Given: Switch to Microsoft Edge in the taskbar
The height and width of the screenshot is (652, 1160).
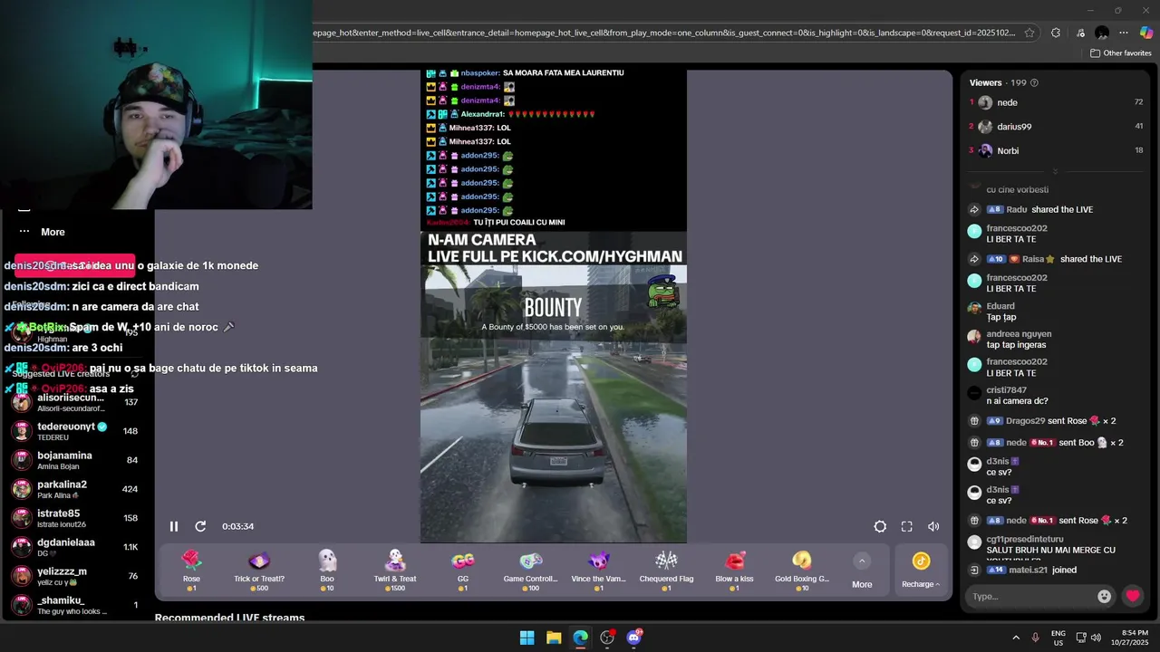Looking at the screenshot, I should point(581,638).
